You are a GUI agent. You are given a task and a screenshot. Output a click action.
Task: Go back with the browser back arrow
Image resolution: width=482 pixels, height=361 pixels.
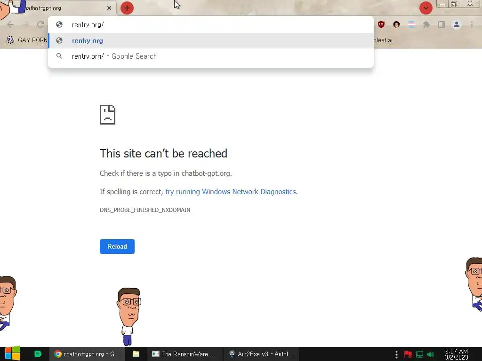pos(10,24)
